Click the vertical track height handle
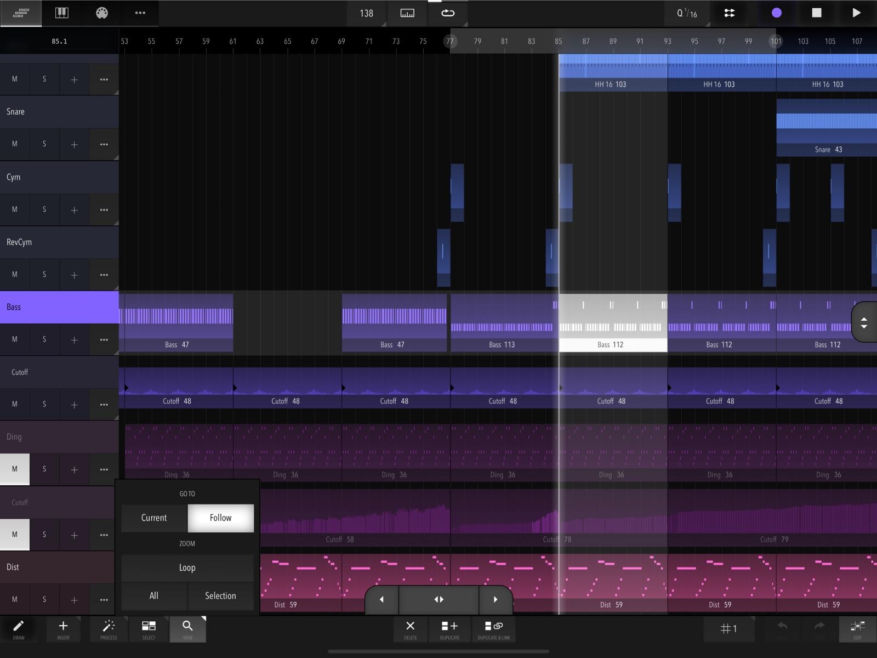The height and width of the screenshot is (658, 877). pos(864,322)
